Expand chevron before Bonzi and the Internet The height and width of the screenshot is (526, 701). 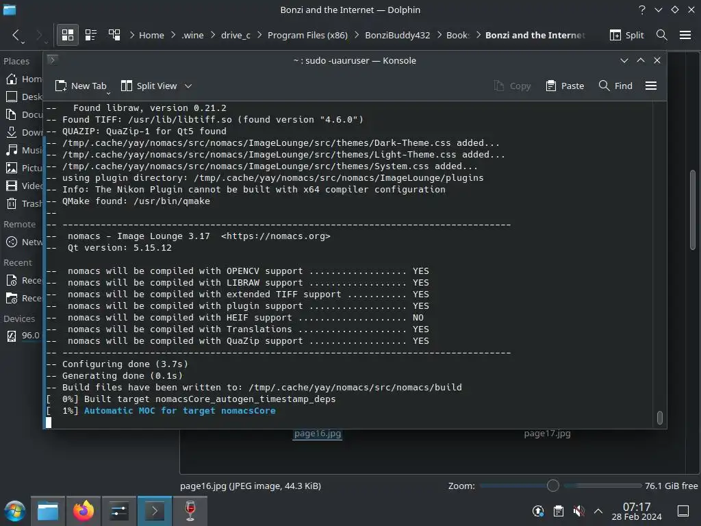479,35
